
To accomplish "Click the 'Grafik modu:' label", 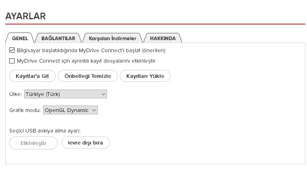I will [x=25, y=110].
